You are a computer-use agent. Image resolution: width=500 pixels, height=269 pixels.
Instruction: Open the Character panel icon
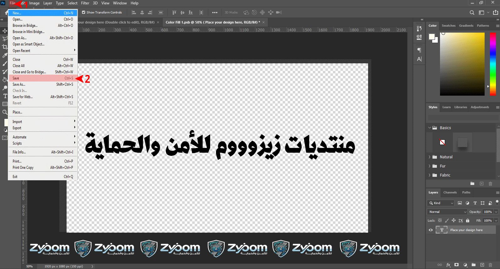[x=419, y=59]
